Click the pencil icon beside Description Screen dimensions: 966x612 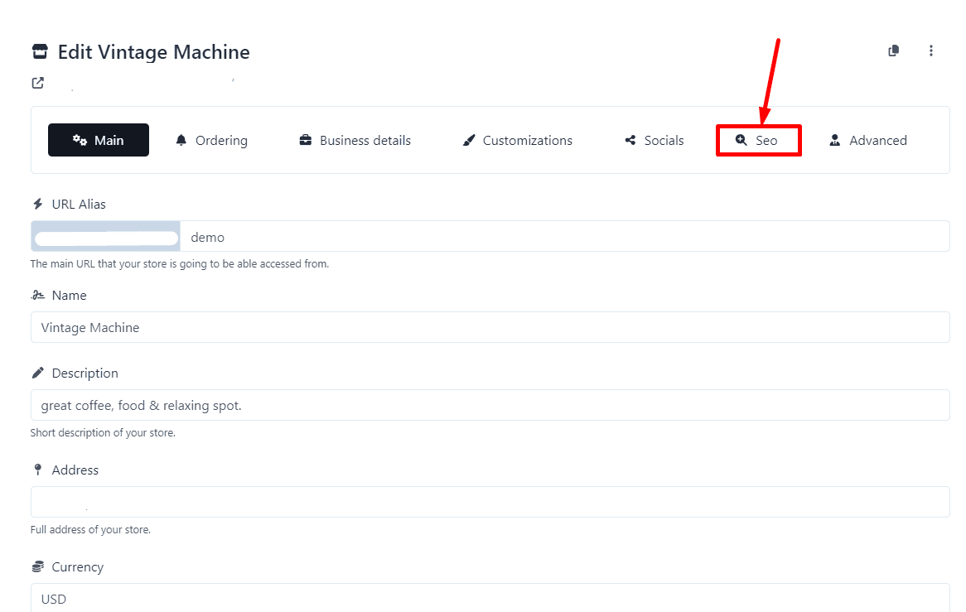tap(37, 373)
